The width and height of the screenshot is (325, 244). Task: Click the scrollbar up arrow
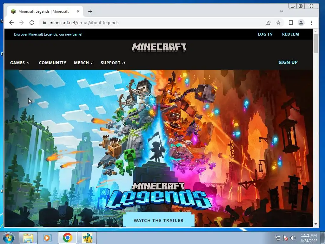[x=315, y=31]
